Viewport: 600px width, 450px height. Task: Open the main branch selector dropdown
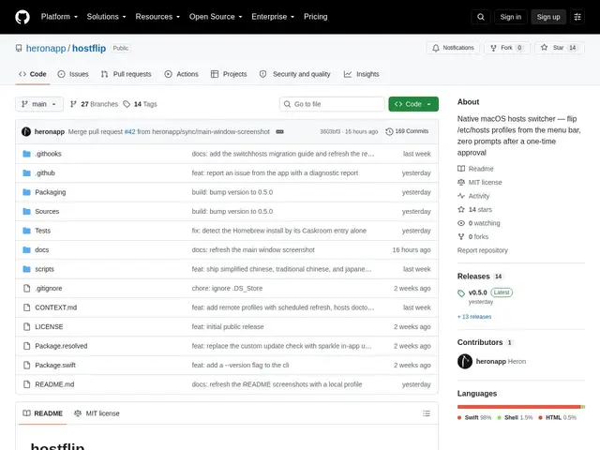39,104
